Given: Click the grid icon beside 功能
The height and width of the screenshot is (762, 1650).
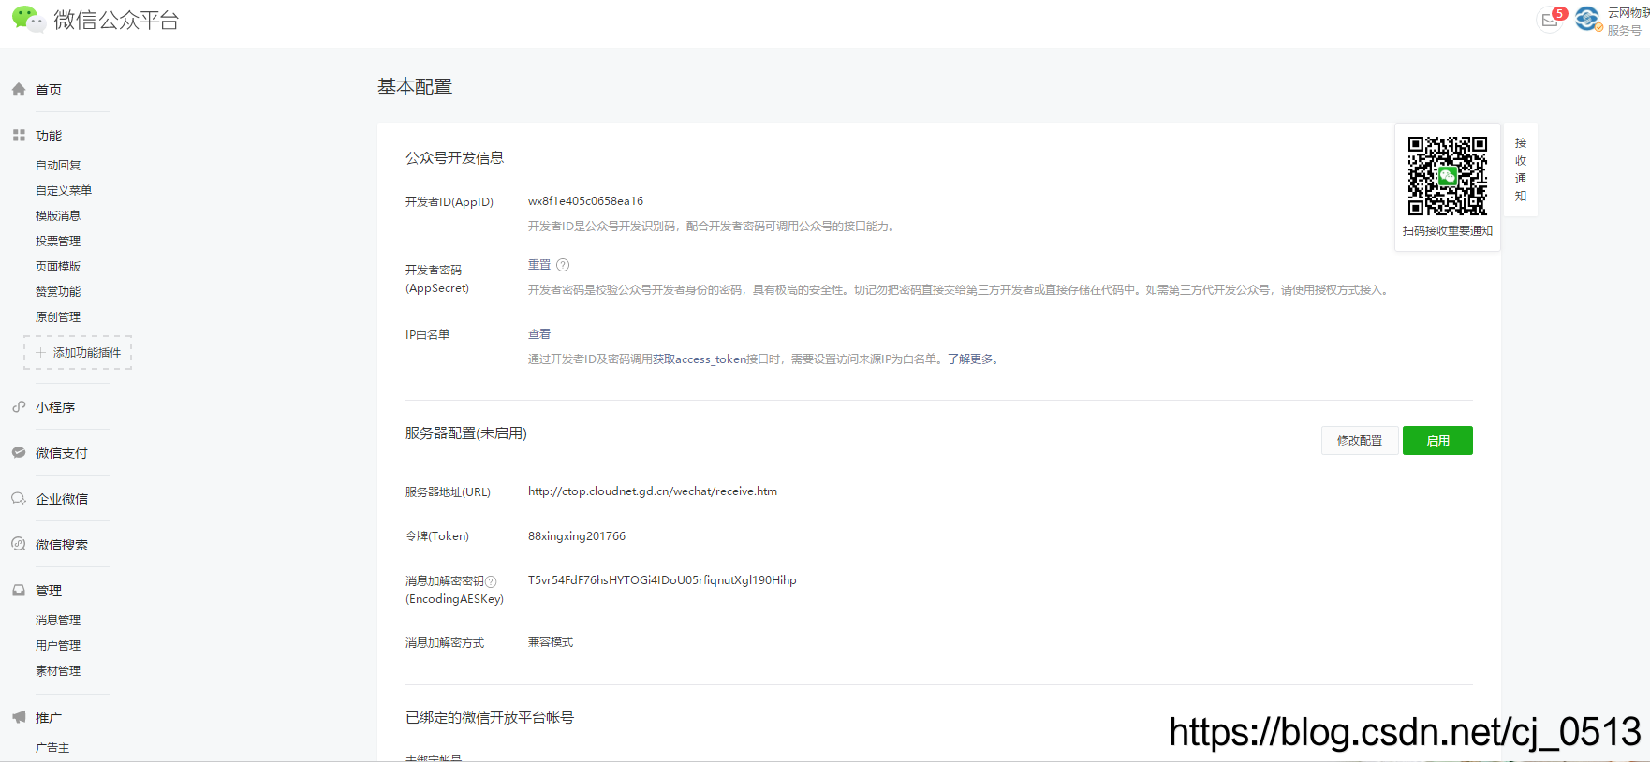Looking at the screenshot, I should click(19, 136).
